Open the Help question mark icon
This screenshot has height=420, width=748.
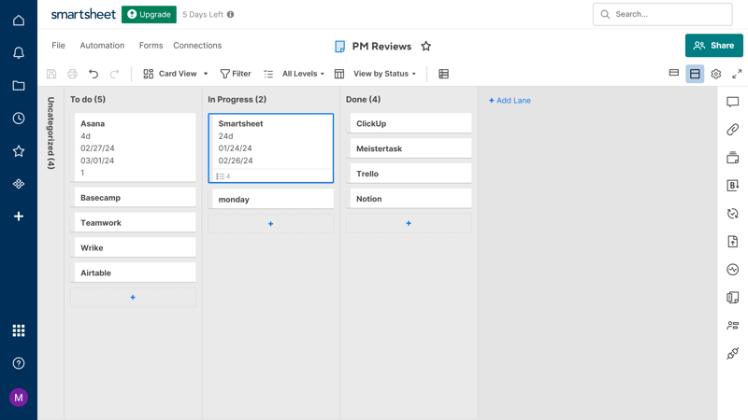[x=19, y=363]
